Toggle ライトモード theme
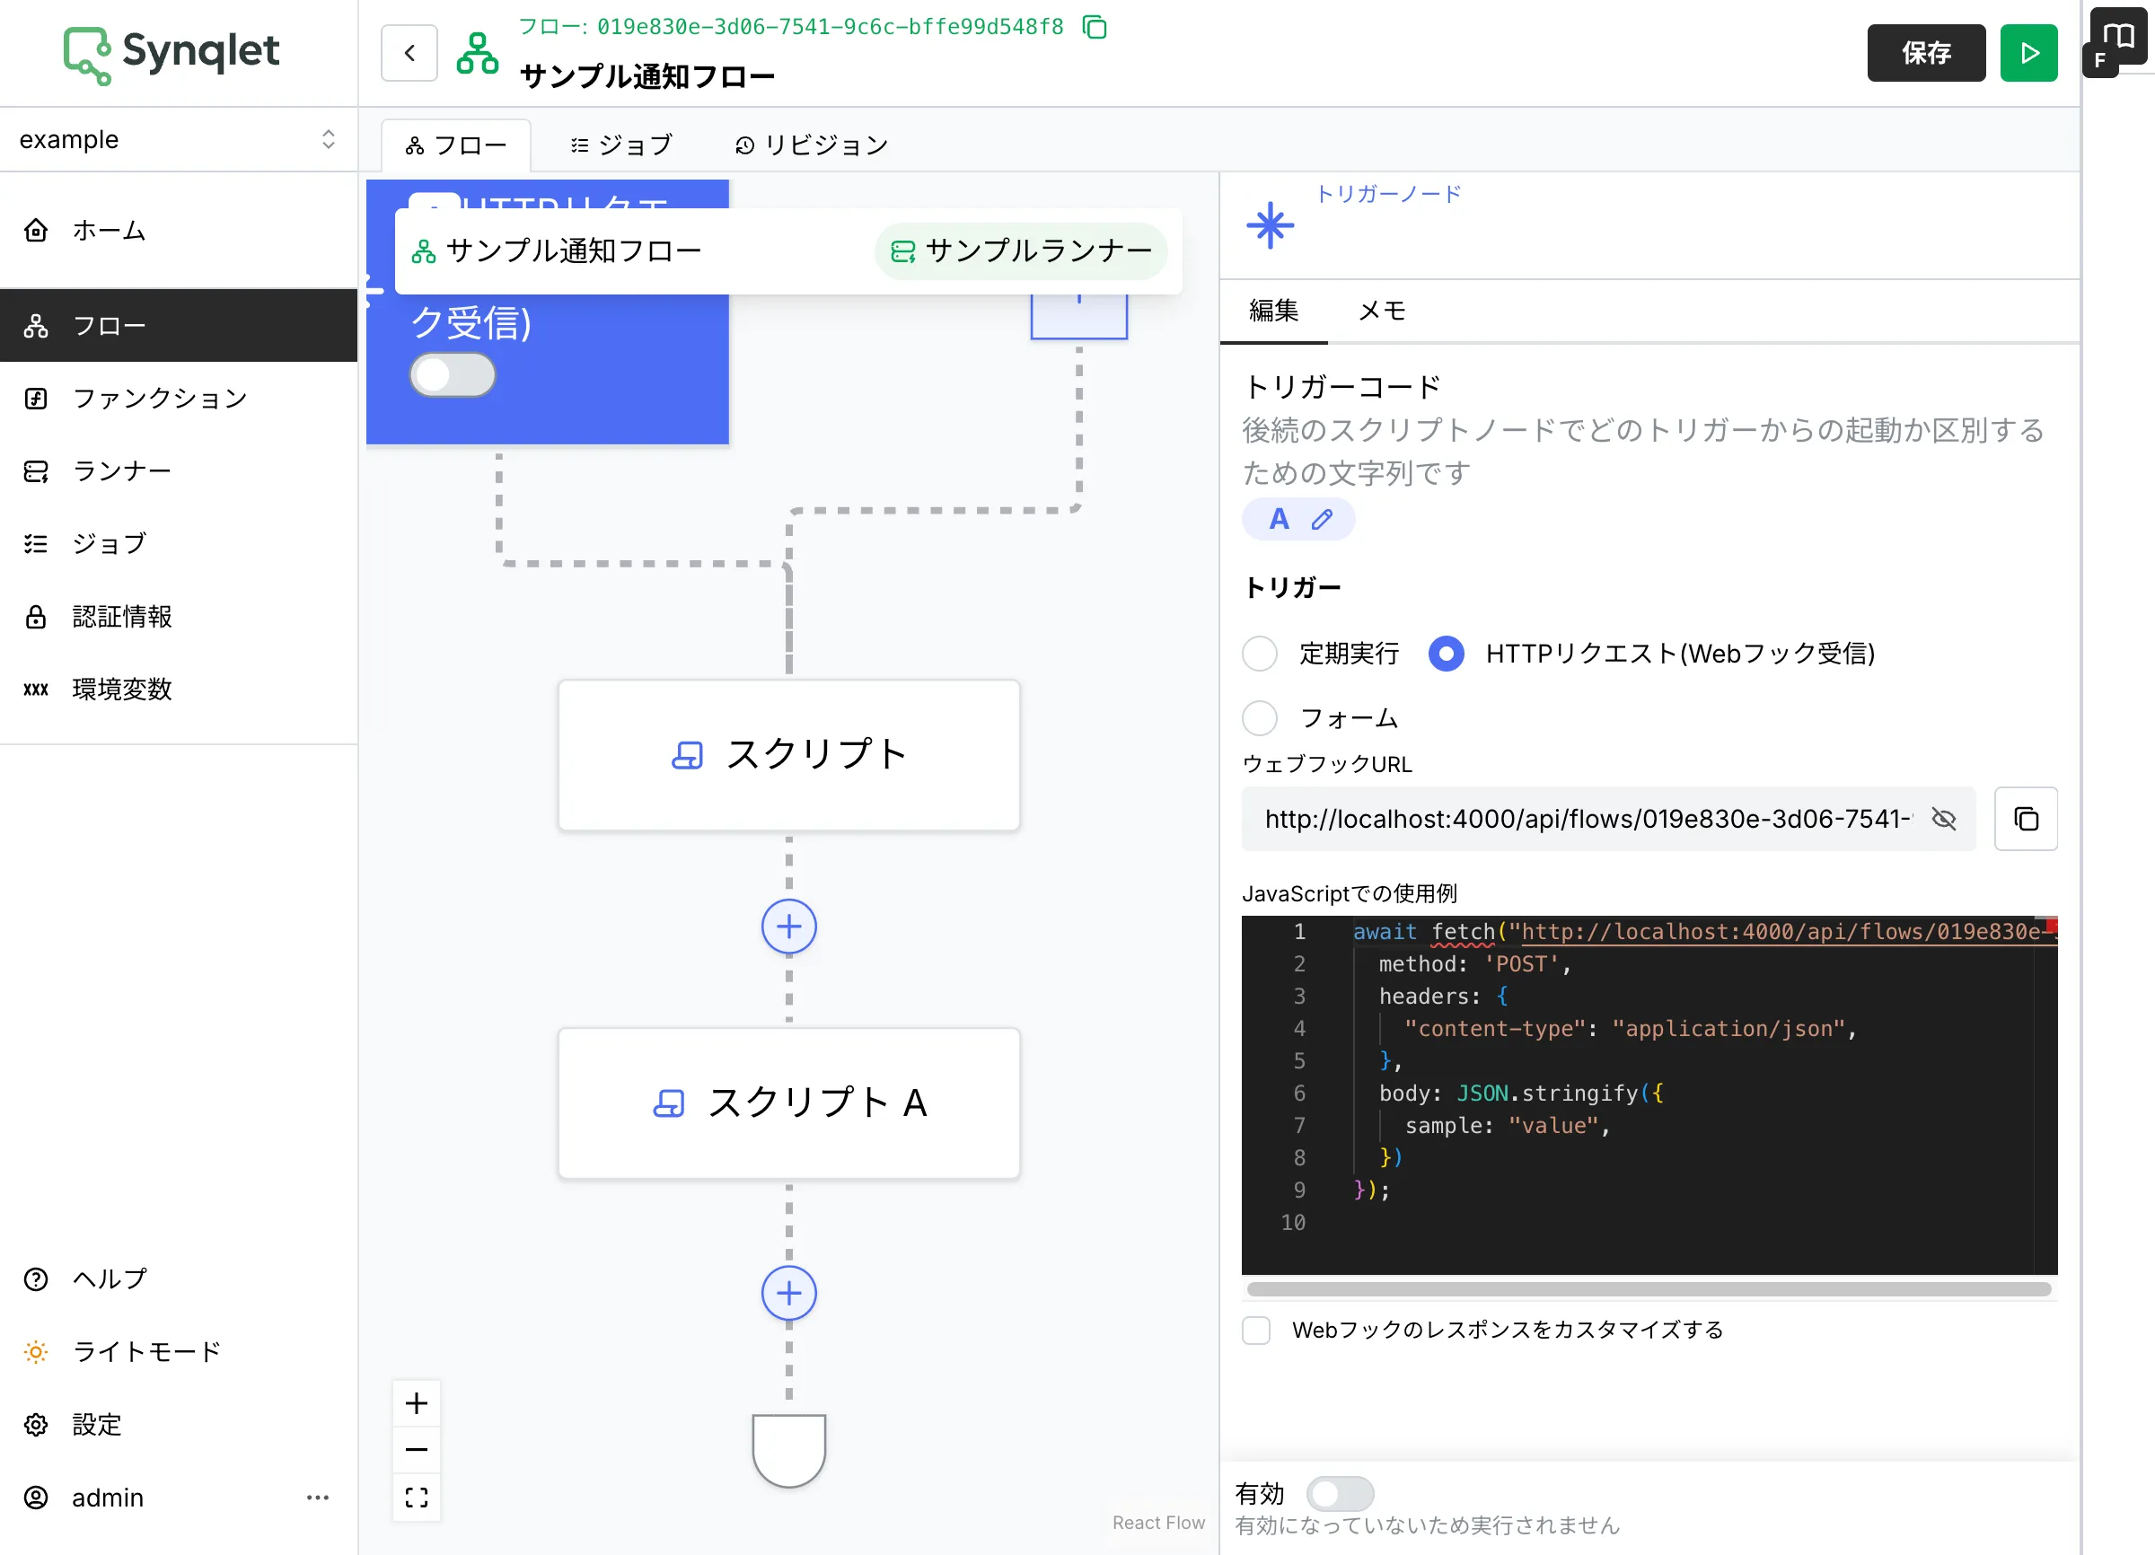2155x1555 pixels. [179, 1352]
